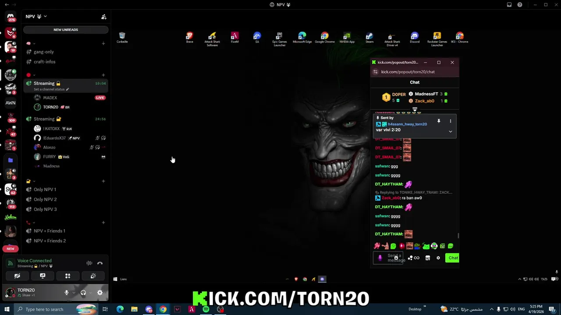Open the Voice Connected connection info icon
Viewport: 561px width, 315px height.
tap(10, 263)
